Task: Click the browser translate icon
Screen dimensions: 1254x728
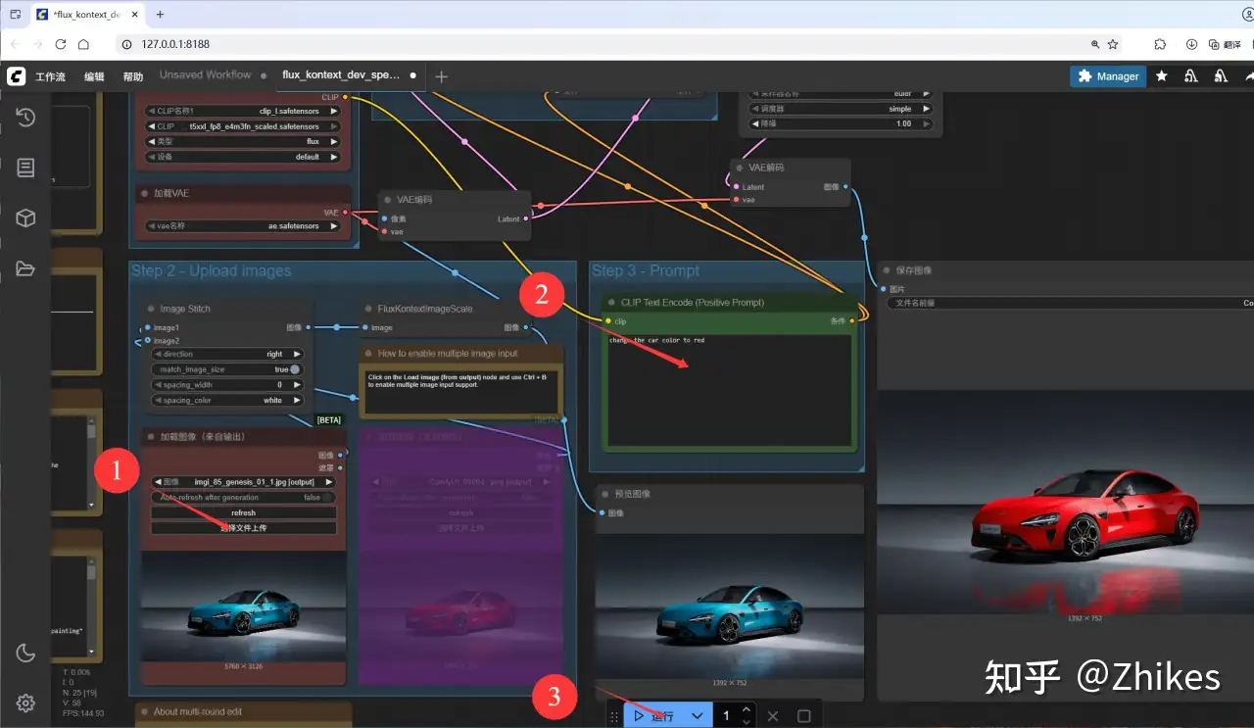Action: tap(1226, 44)
